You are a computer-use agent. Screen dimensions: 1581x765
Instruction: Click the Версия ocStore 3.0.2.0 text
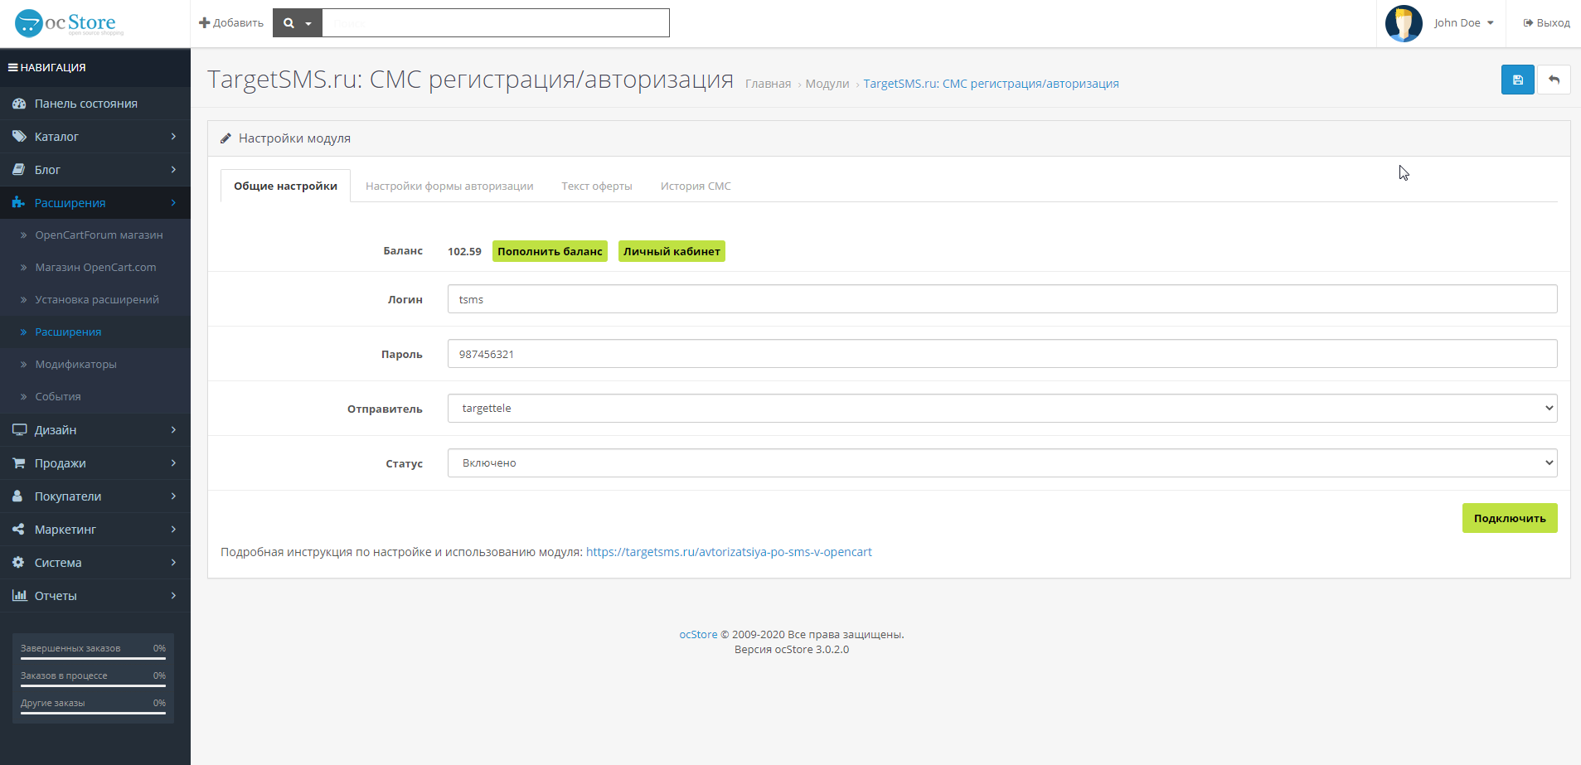tap(792, 650)
